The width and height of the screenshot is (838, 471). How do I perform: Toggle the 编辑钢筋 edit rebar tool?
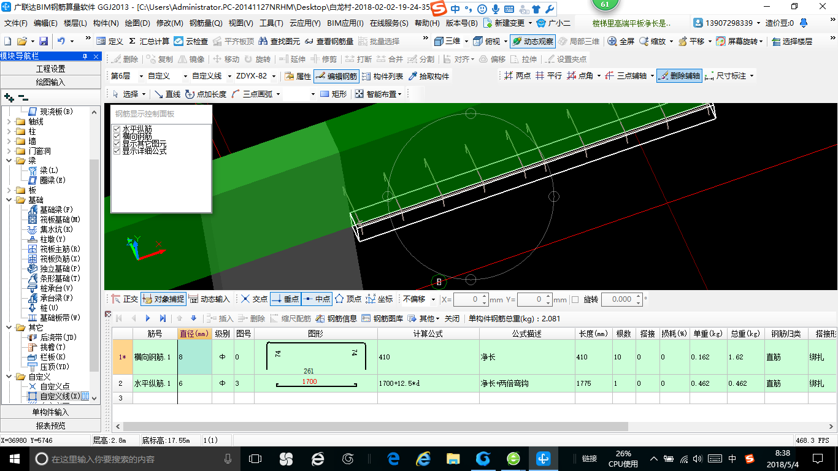(336, 76)
